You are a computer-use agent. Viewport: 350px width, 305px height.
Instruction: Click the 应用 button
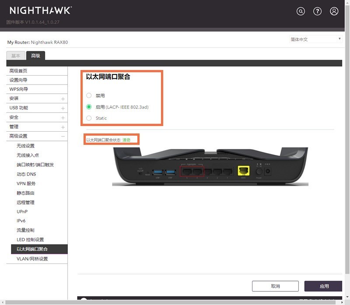[x=323, y=286]
